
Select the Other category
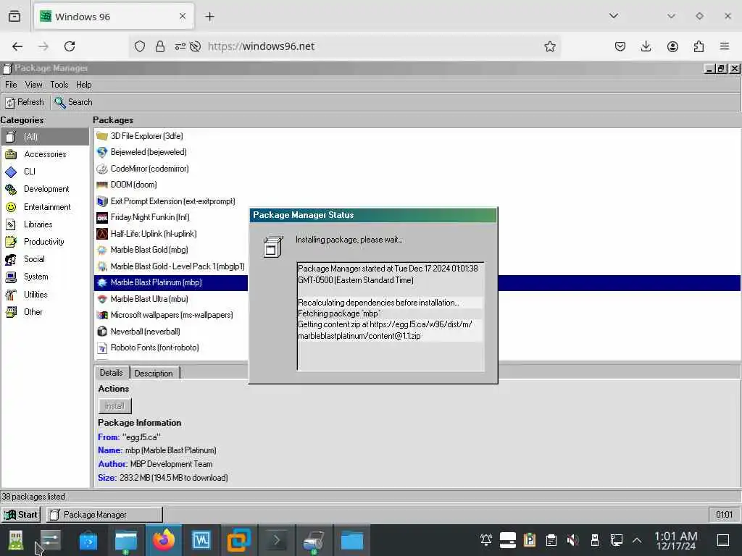point(44,311)
